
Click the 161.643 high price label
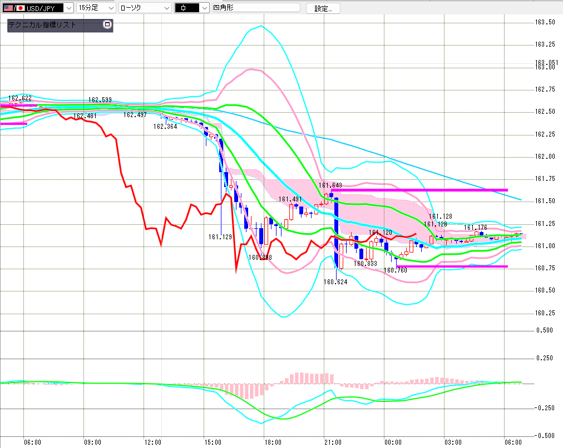[330, 185]
